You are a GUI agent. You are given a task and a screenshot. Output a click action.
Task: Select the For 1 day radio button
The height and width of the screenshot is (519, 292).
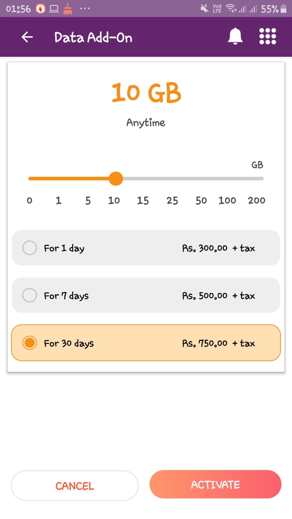[x=30, y=248]
